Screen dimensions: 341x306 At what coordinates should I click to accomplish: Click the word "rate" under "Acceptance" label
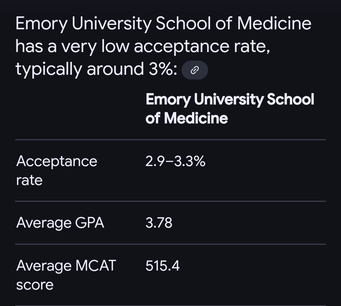(x=29, y=180)
